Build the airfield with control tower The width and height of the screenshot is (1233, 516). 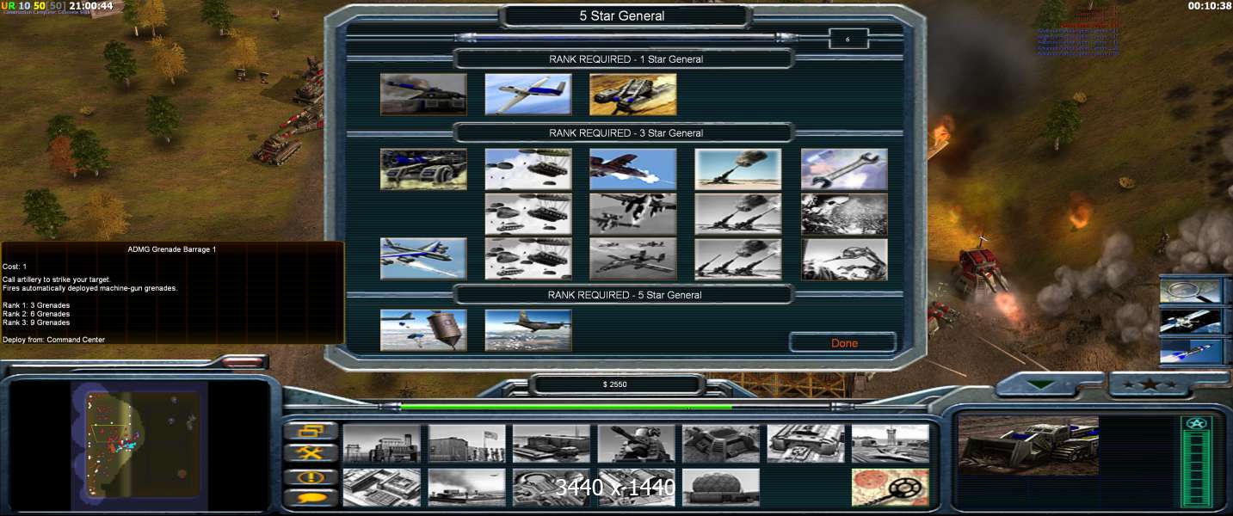coord(891,443)
